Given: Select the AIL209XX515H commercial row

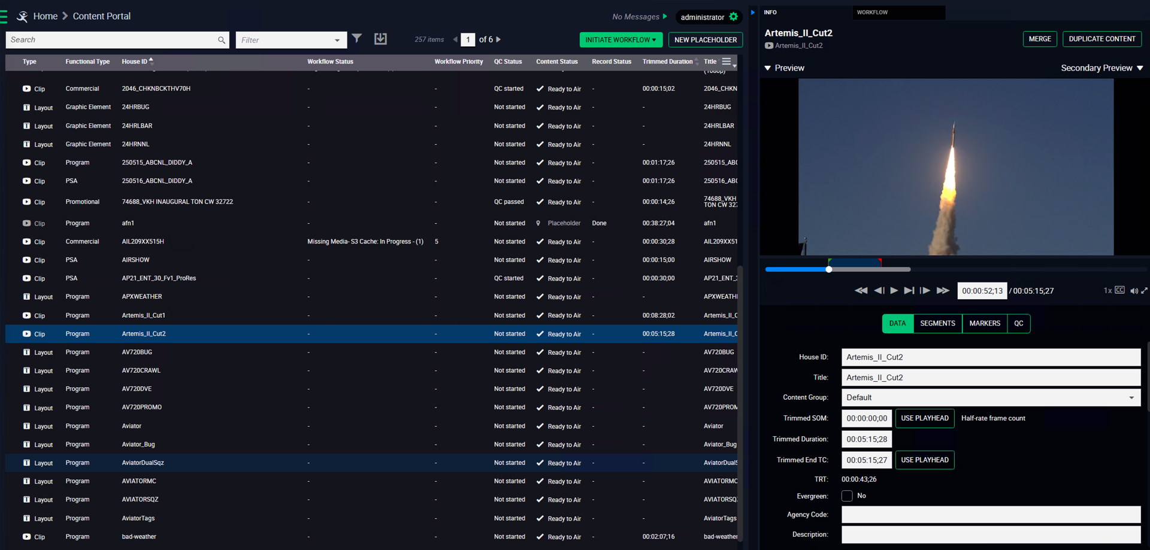Looking at the screenshot, I should 371,242.
